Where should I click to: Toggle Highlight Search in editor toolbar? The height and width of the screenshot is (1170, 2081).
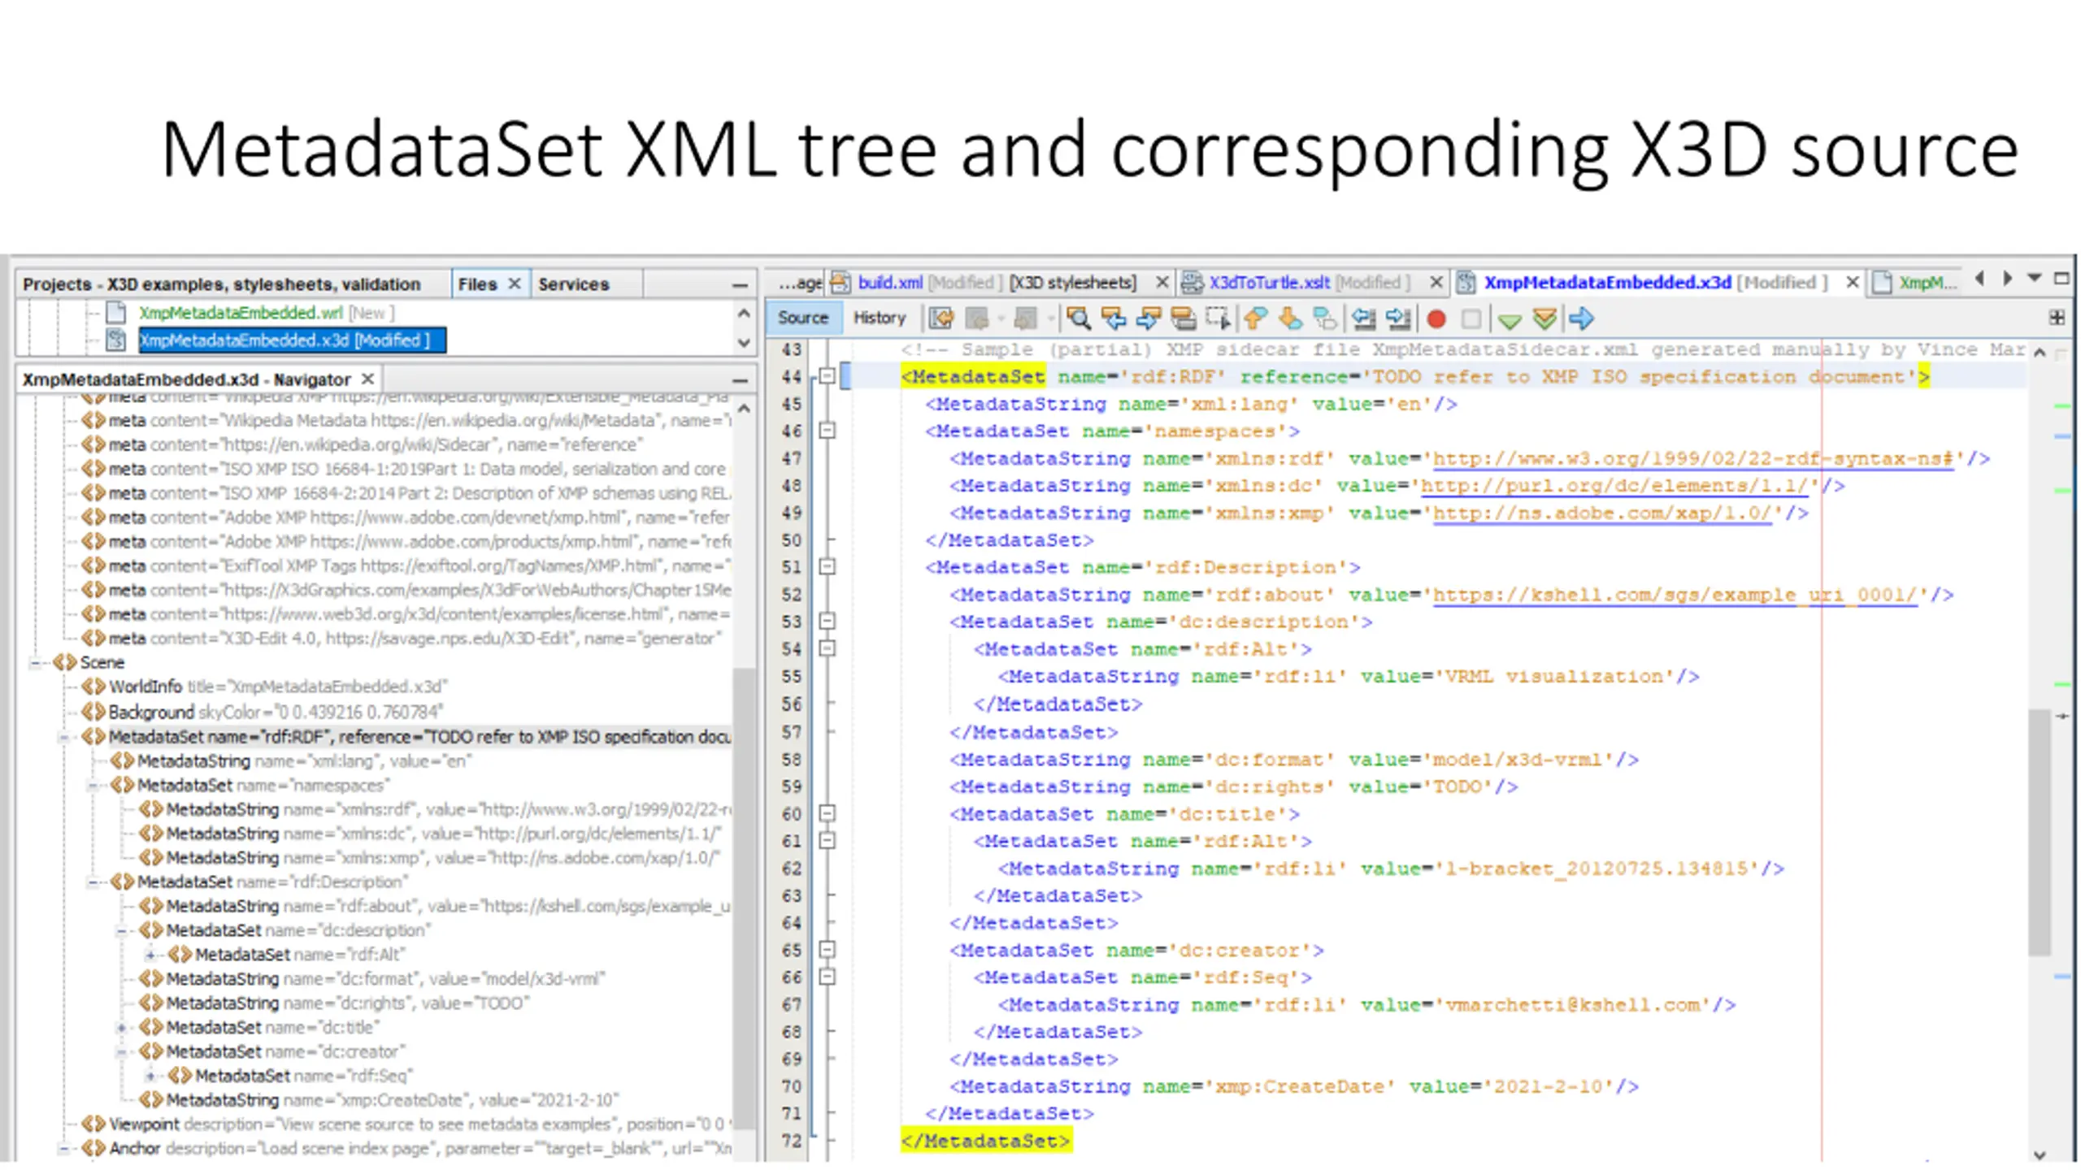coord(1183,318)
